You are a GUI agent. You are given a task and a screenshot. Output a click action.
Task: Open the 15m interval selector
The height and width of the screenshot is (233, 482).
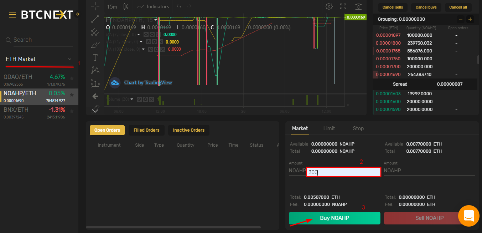(x=112, y=6)
